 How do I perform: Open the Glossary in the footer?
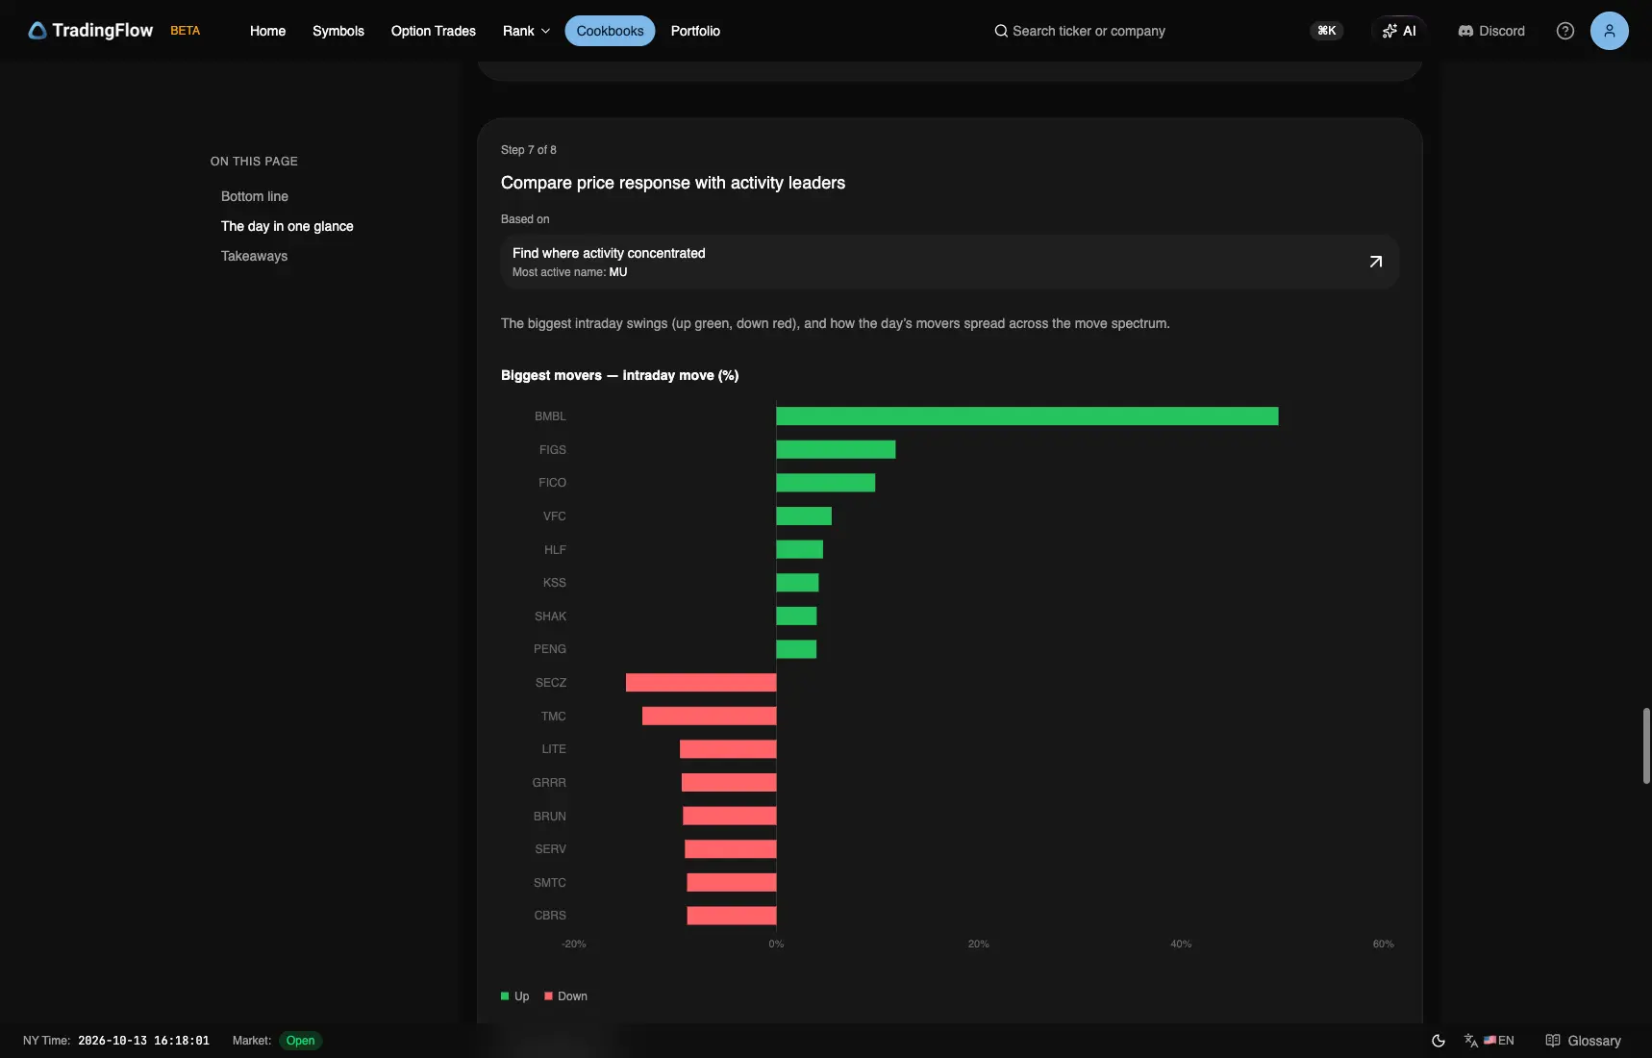[1583, 1041]
